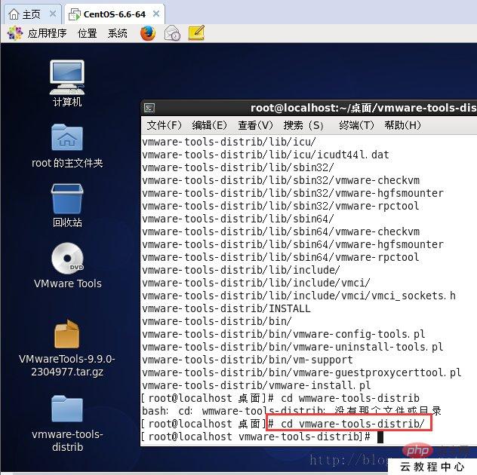Select the VMwareTools-9.9.0-2304977.tar.gz archive icon
Screen dimensions: 477x475
pyautogui.click(x=67, y=334)
